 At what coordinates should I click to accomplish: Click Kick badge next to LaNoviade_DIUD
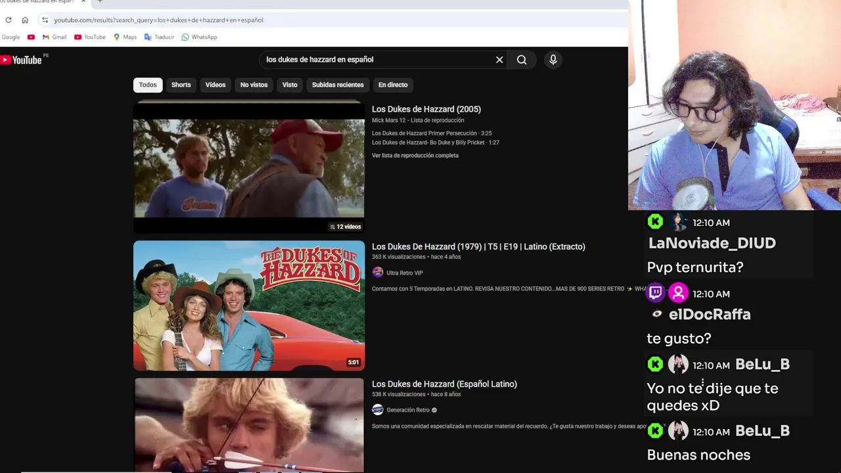click(655, 222)
